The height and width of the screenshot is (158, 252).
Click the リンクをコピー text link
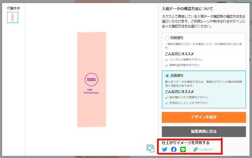tap(206, 149)
